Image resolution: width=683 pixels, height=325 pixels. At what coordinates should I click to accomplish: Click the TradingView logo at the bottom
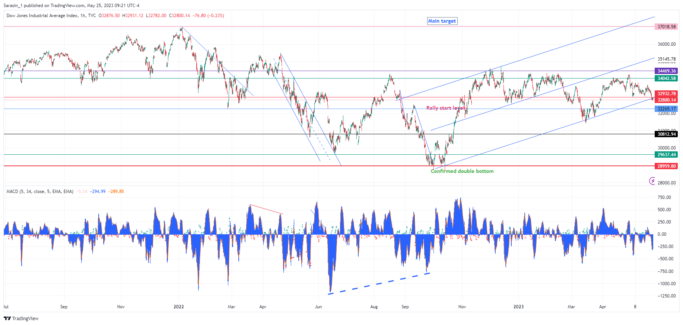click(x=21, y=318)
